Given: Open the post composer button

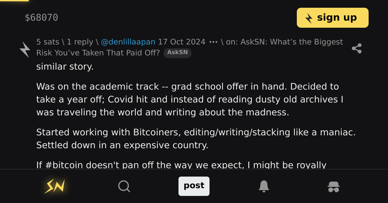Looking at the screenshot, I should click(x=194, y=186).
